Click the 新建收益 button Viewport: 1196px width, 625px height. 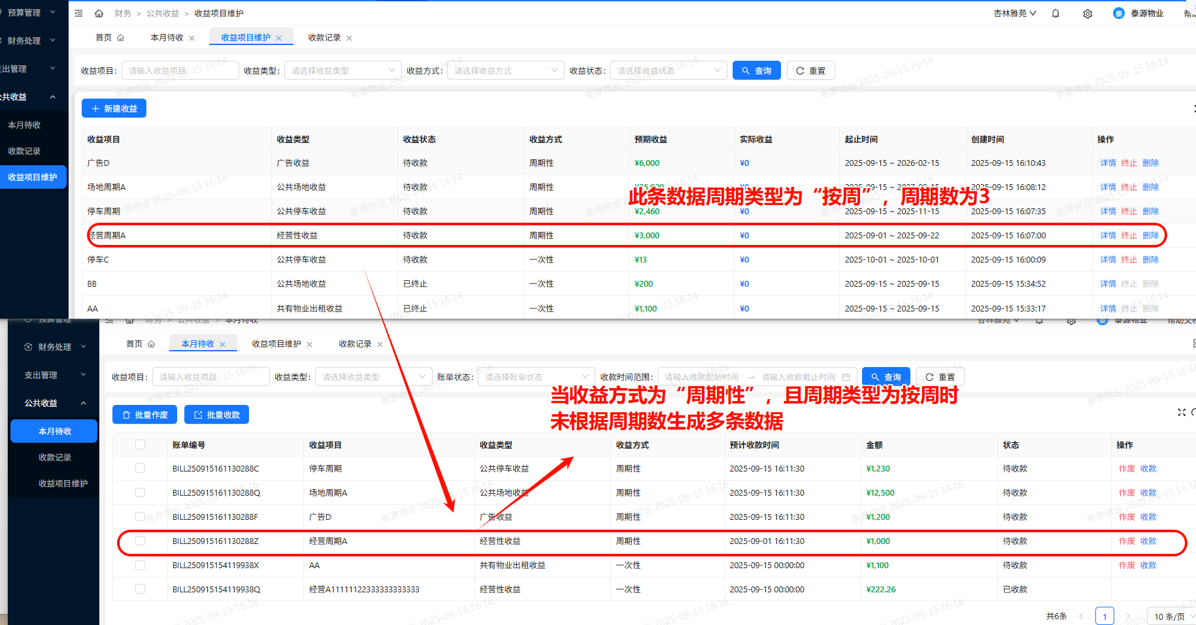point(114,108)
